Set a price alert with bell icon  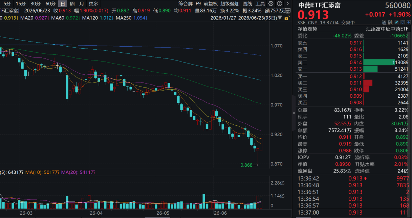(x=402, y=22)
